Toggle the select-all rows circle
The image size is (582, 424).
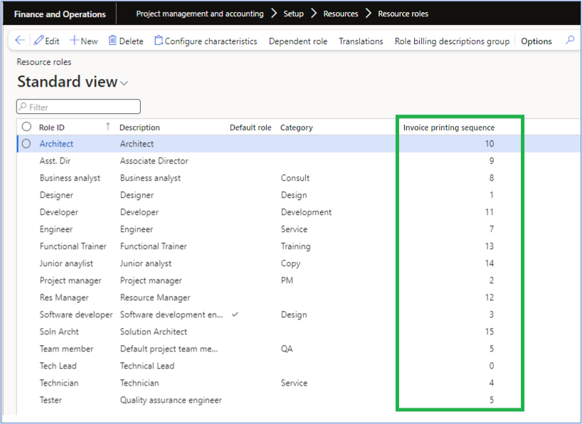(x=27, y=127)
